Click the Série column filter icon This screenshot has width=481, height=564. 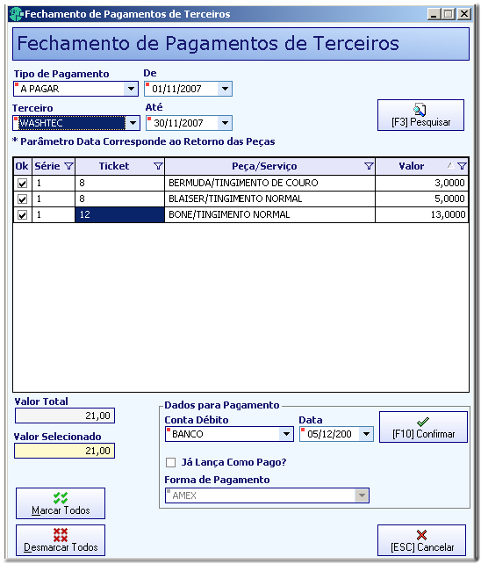coord(68,166)
